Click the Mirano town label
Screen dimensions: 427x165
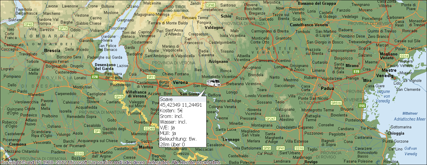coord(352,66)
